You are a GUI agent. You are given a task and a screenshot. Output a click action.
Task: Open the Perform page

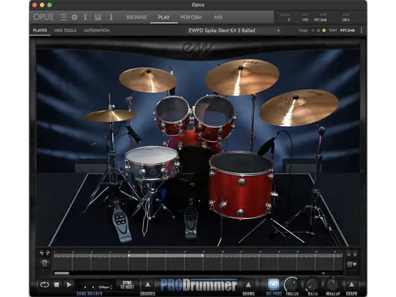pyautogui.click(x=191, y=17)
